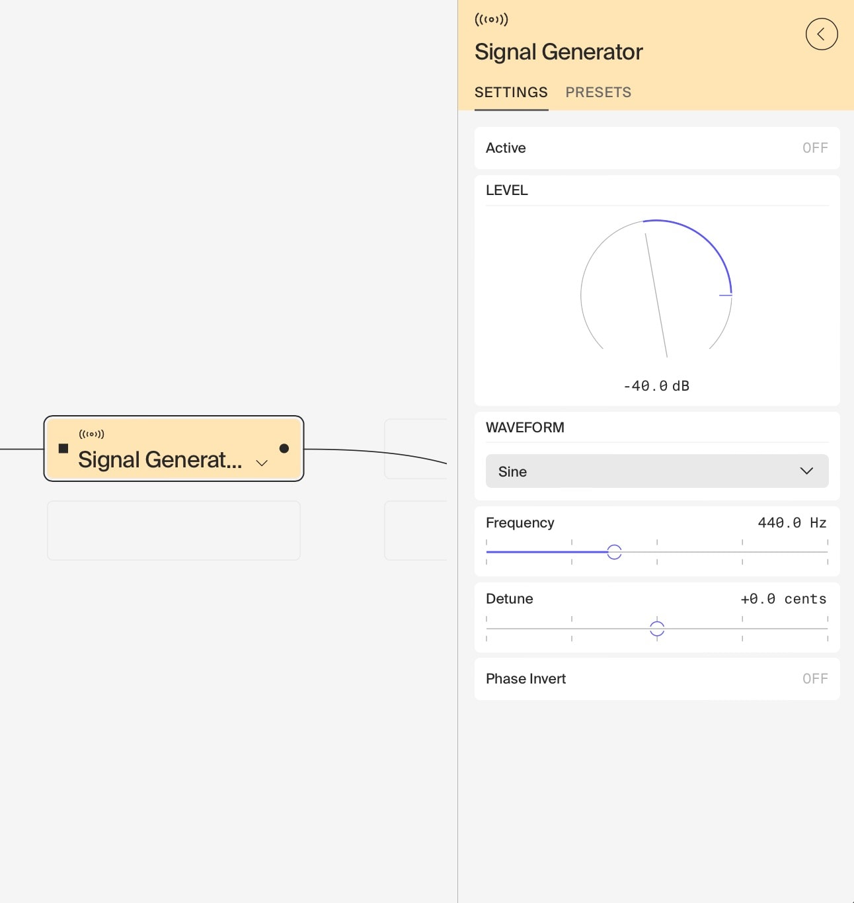
Task: Click the Frequency value showing 440.0 Hz
Action: click(792, 523)
